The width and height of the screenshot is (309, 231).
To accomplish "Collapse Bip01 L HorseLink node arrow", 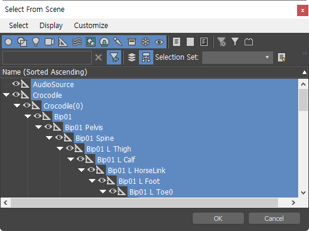I will click(82, 170).
